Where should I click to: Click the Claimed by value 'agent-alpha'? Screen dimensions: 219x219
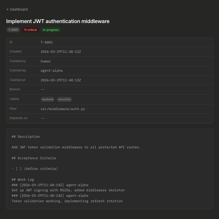(x=52, y=70)
